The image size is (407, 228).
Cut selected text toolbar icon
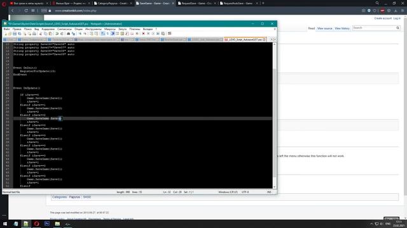[x=41, y=34]
